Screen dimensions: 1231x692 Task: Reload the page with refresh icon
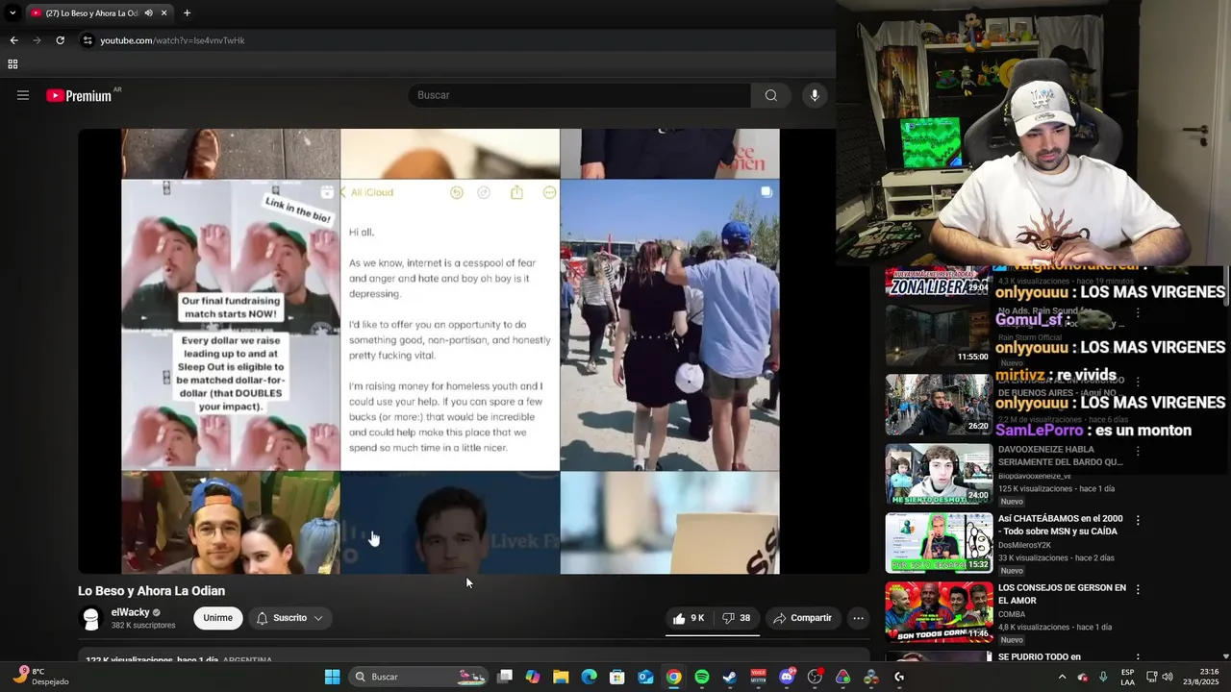pos(60,40)
